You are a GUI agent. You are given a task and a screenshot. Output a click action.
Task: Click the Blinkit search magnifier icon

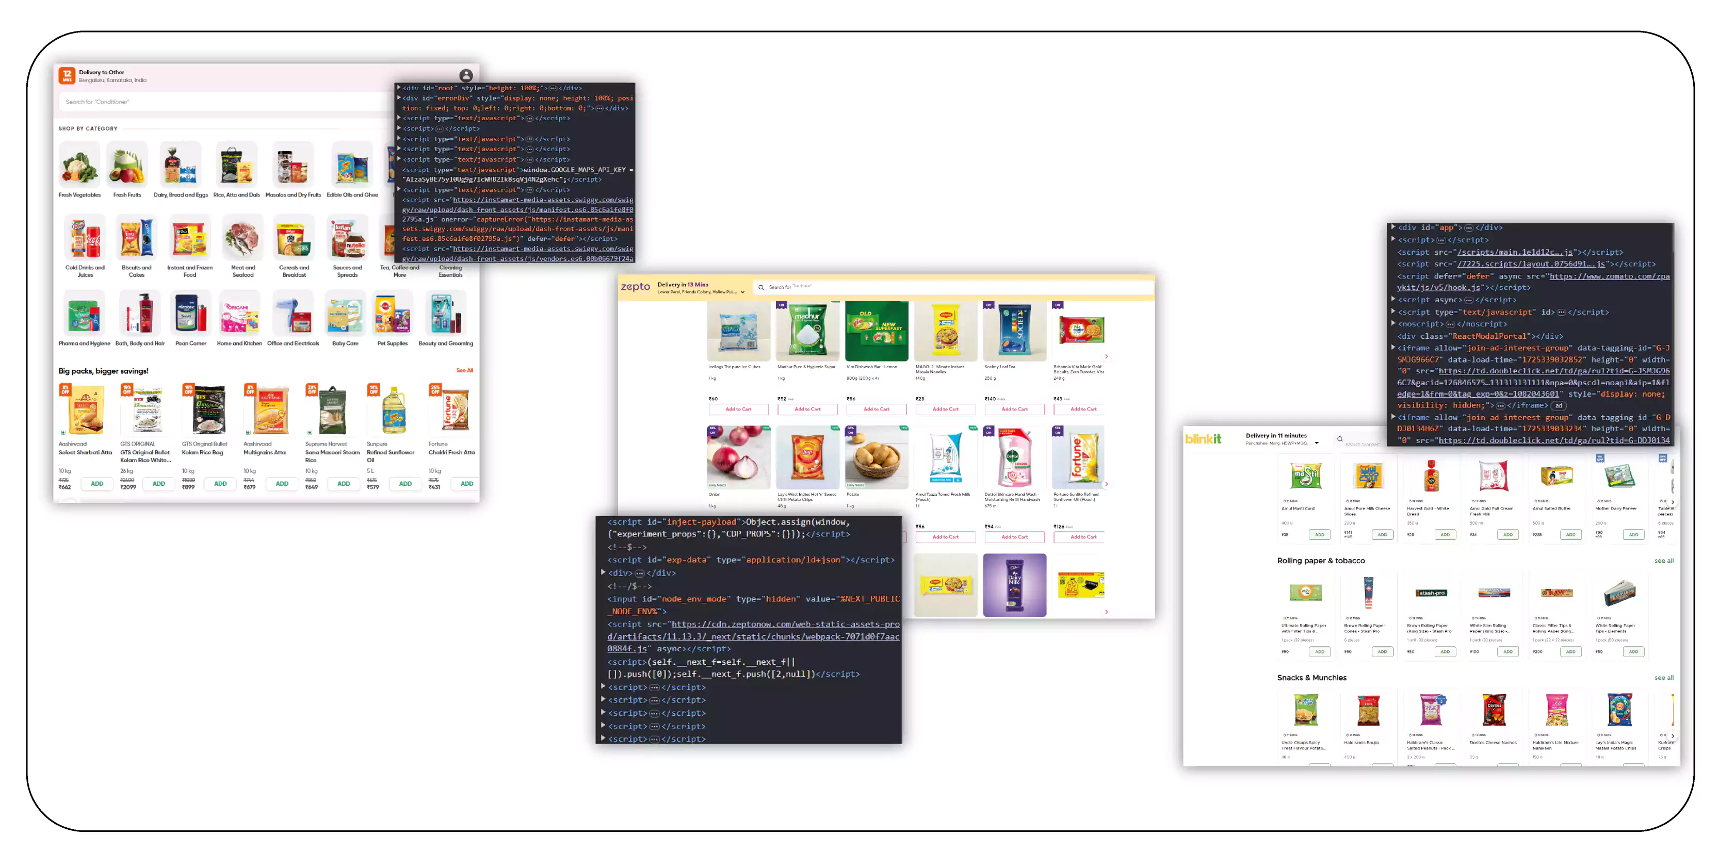point(1340,439)
